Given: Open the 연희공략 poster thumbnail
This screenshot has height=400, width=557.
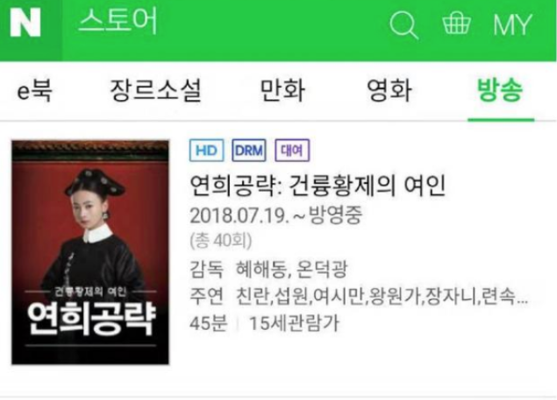Looking at the screenshot, I should [90, 252].
